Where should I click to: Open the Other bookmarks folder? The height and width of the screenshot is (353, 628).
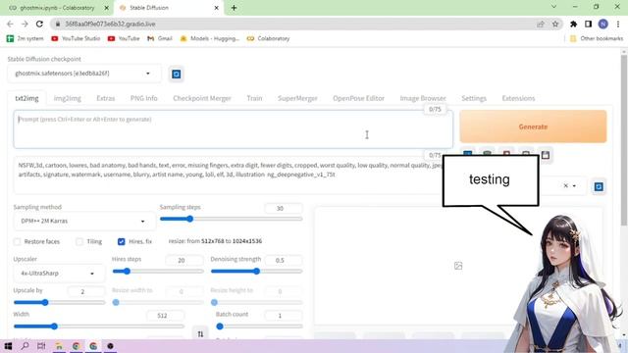(597, 38)
